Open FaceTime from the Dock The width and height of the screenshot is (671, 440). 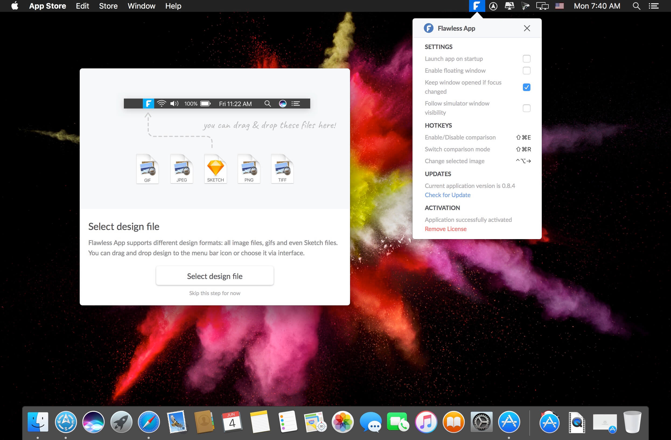point(398,422)
